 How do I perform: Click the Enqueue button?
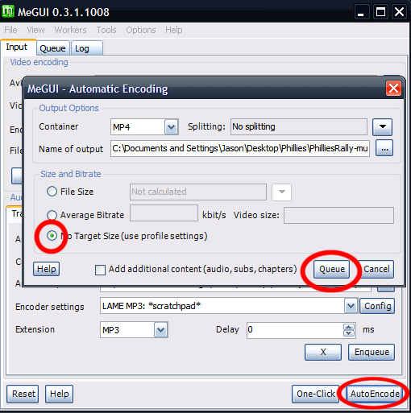click(x=372, y=352)
